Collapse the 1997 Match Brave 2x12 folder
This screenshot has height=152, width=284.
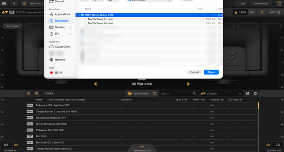79,15
